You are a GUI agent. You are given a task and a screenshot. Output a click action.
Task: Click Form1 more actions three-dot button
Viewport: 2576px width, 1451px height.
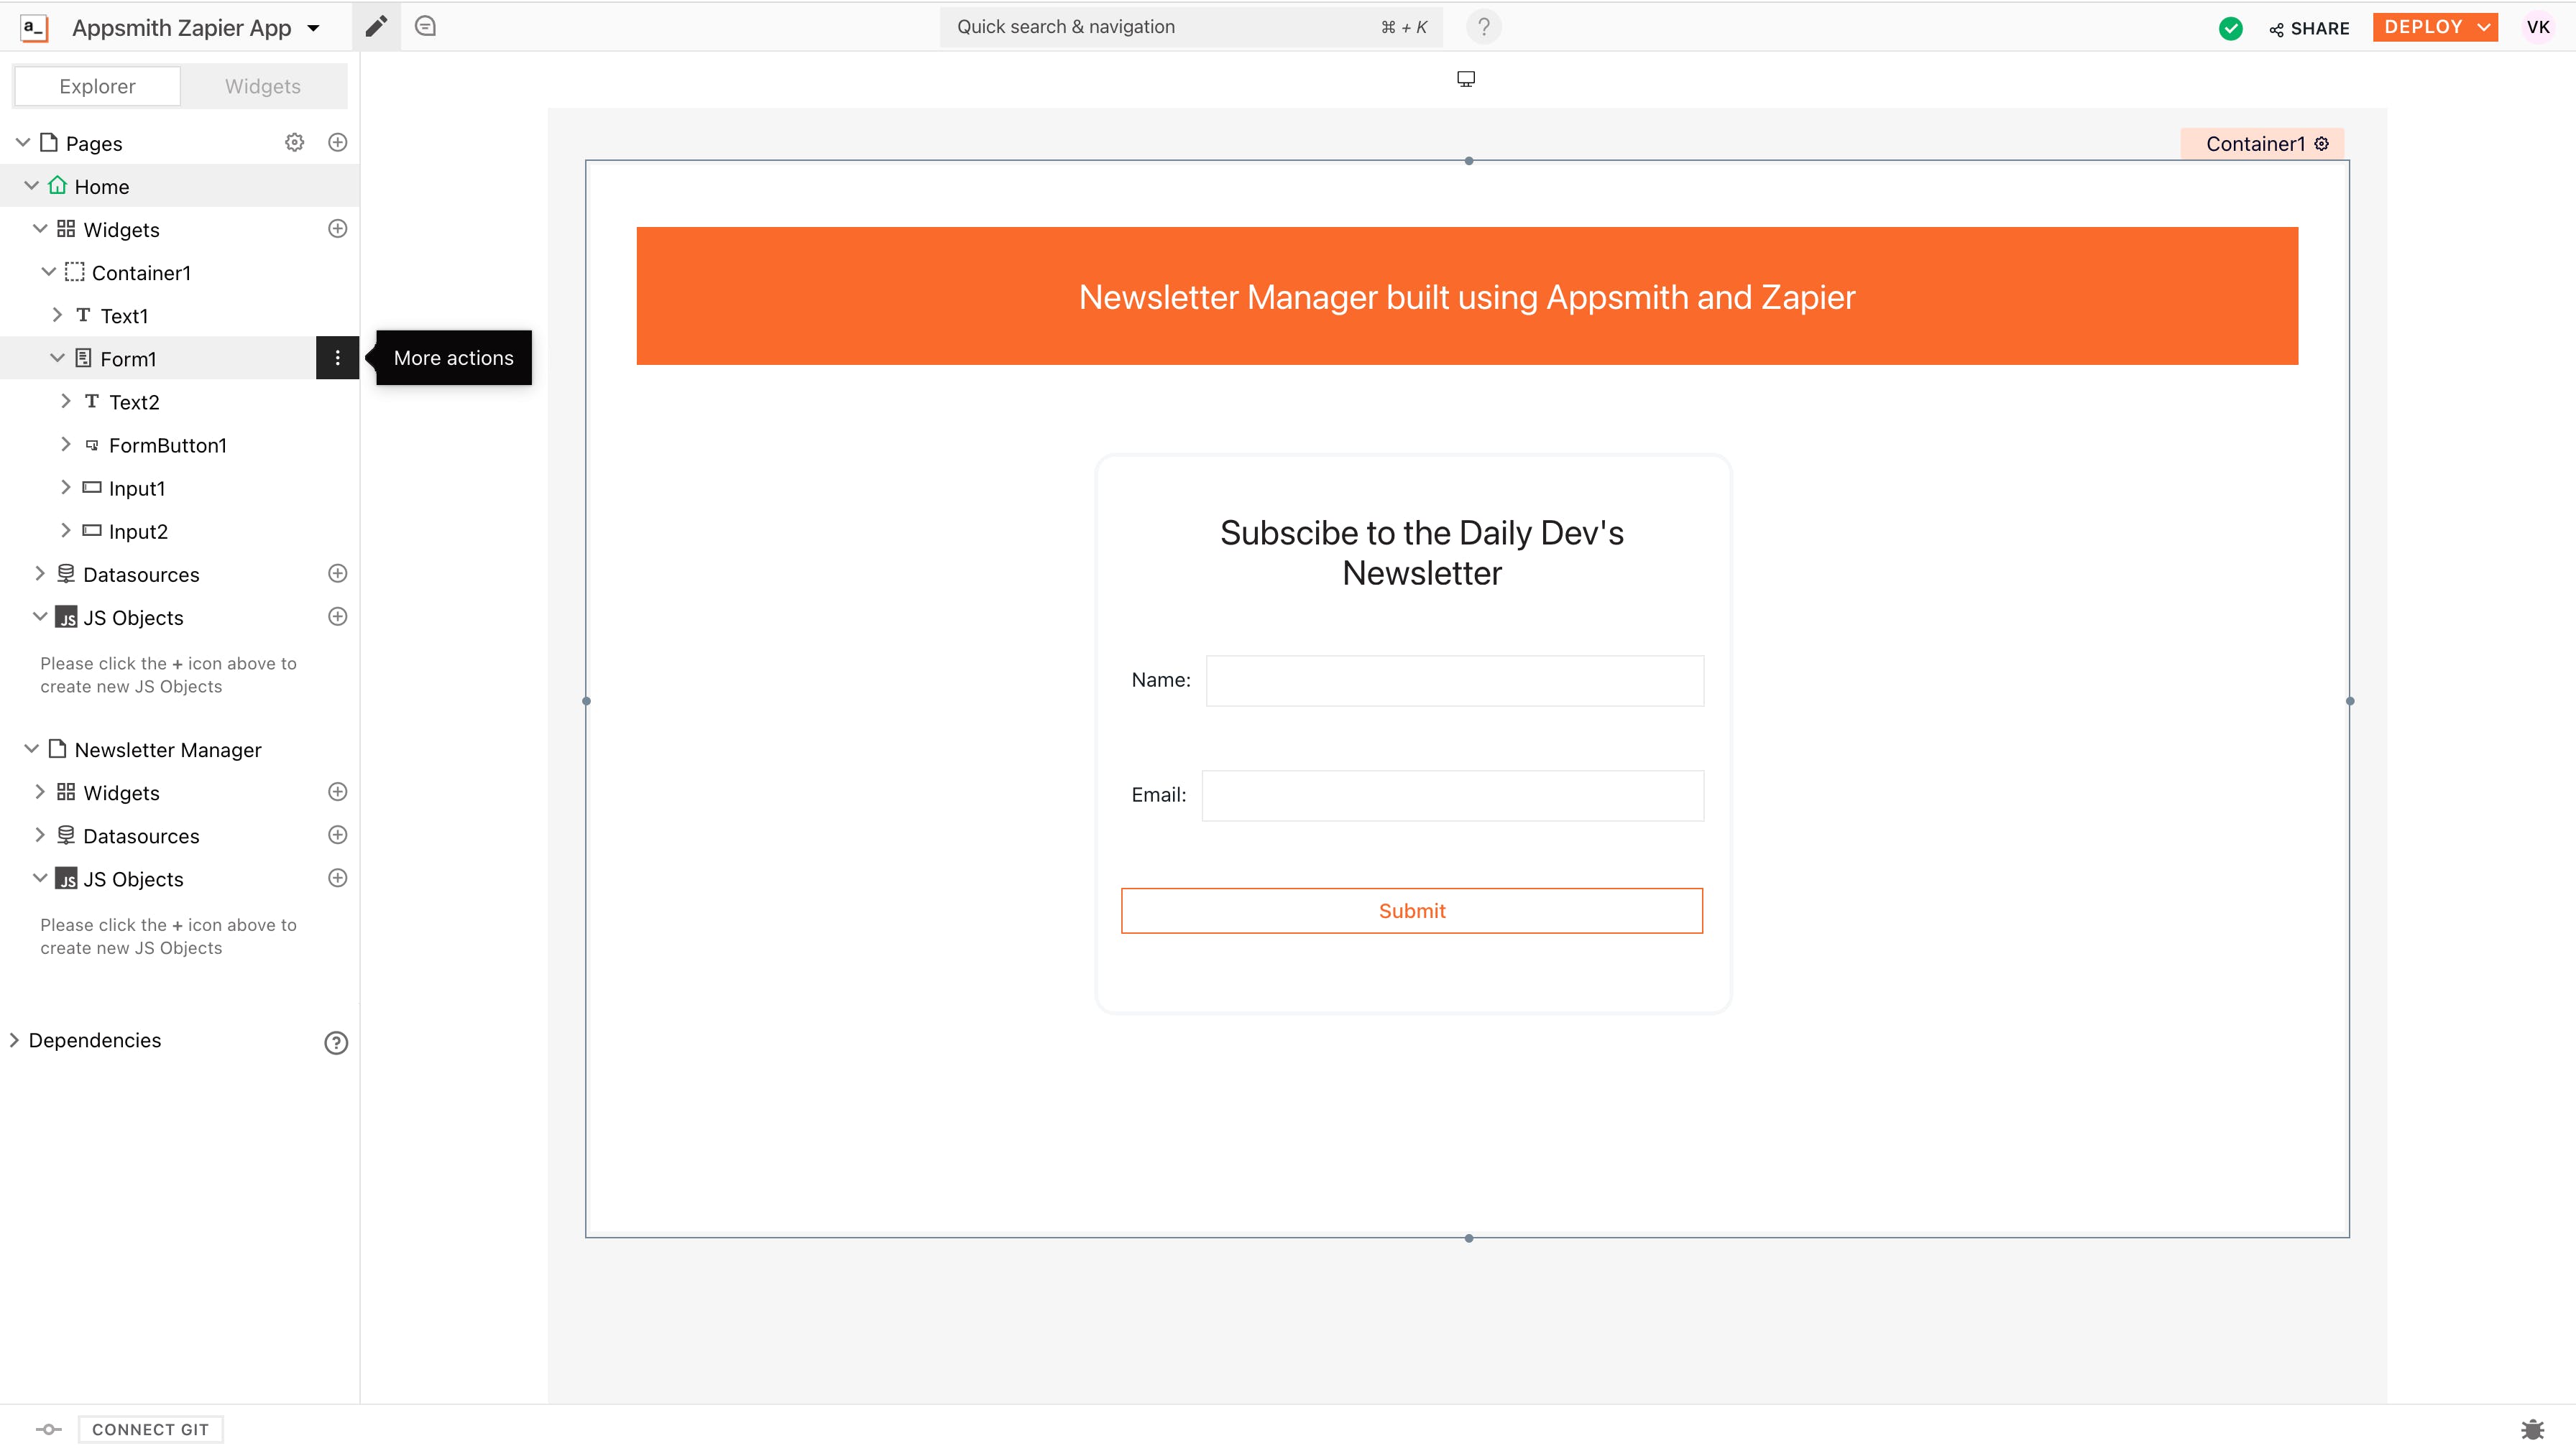pyautogui.click(x=338, y=358)
